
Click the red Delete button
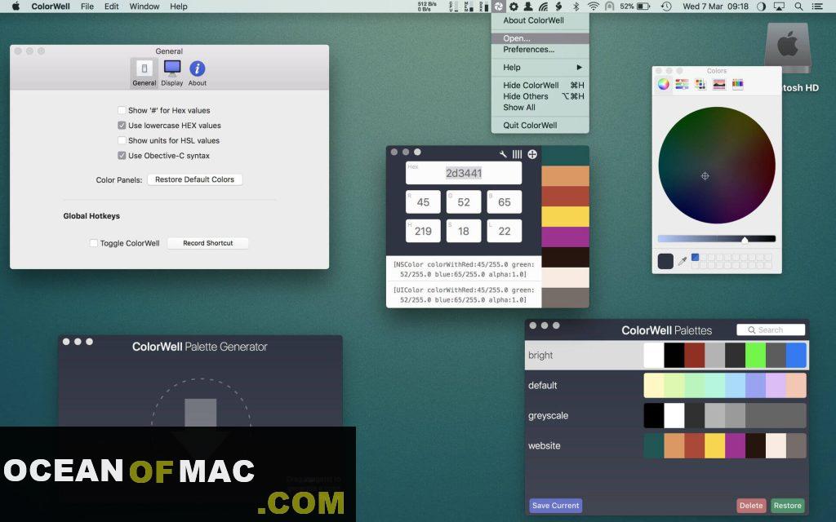(x=751, y=506)
